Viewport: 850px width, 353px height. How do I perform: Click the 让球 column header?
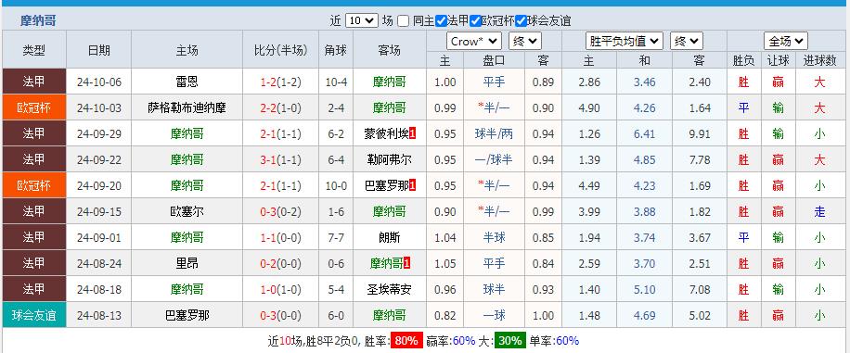click(x=778, y=60)
